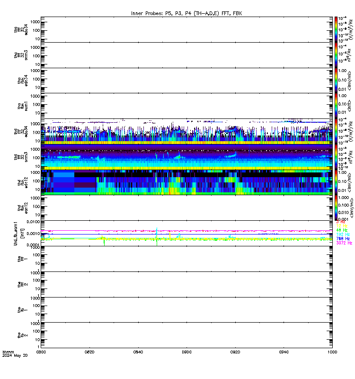The image size is (355, 379).
Task: Click the tha fbk edc34 axis label
Action: pos(23,81)
